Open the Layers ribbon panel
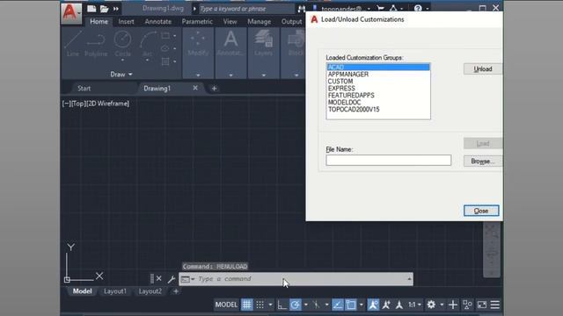 pyautogui.click(x=263, y=53)
